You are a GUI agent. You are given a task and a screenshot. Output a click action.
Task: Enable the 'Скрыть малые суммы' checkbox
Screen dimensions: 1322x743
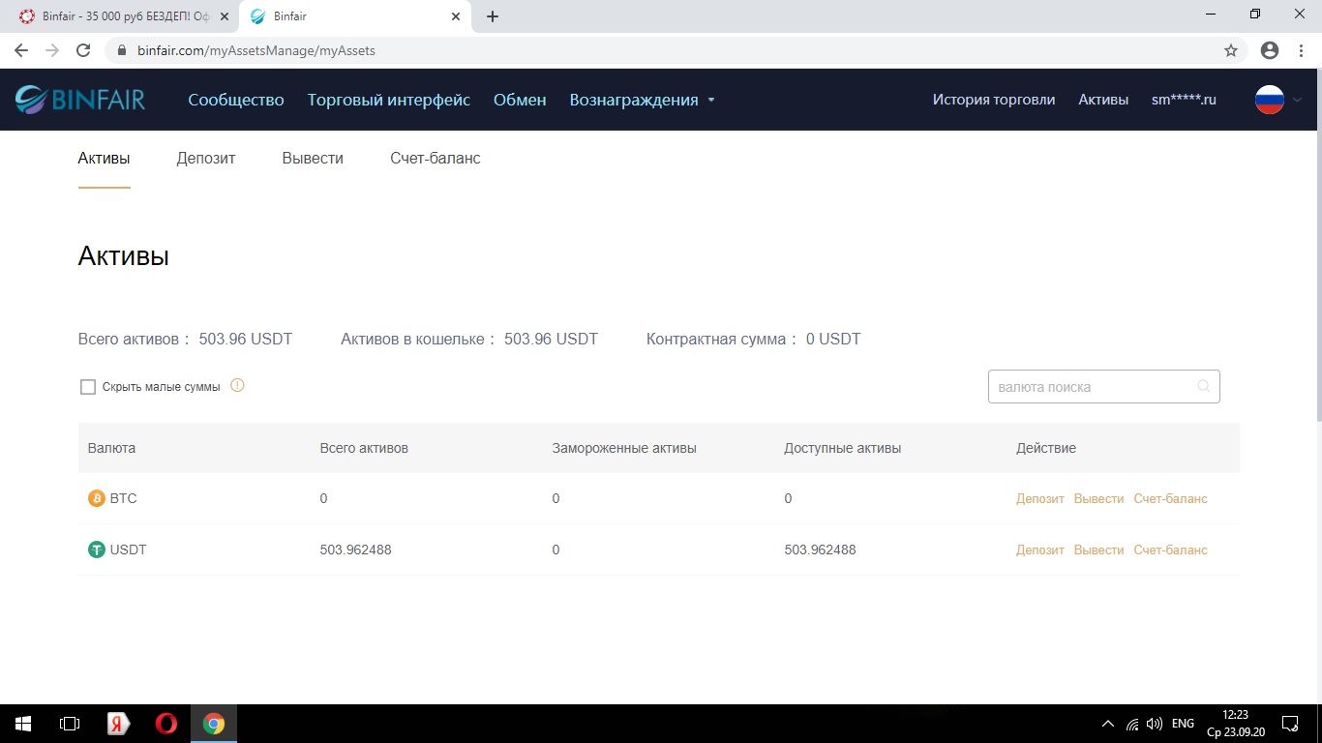tap(88, 387)
